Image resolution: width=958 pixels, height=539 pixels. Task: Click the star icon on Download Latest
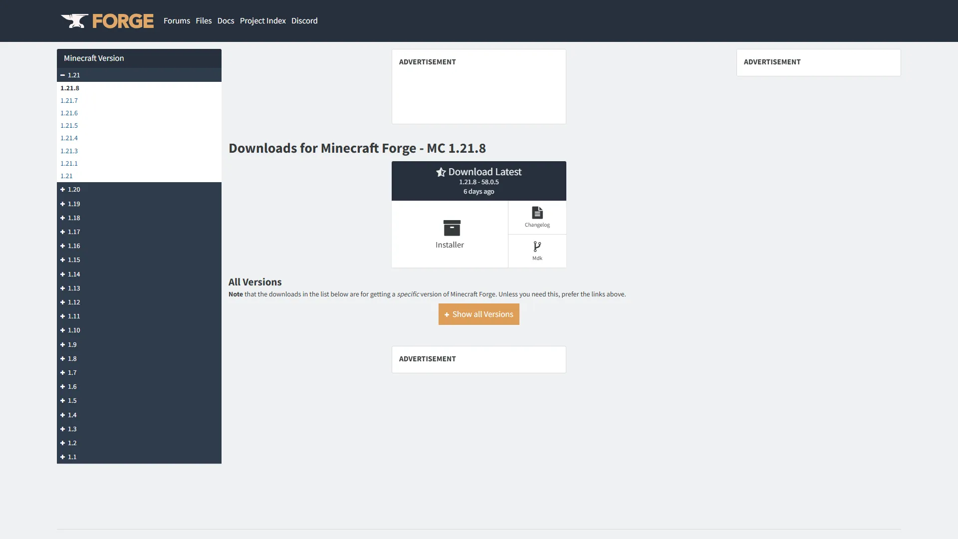(441, 172)
